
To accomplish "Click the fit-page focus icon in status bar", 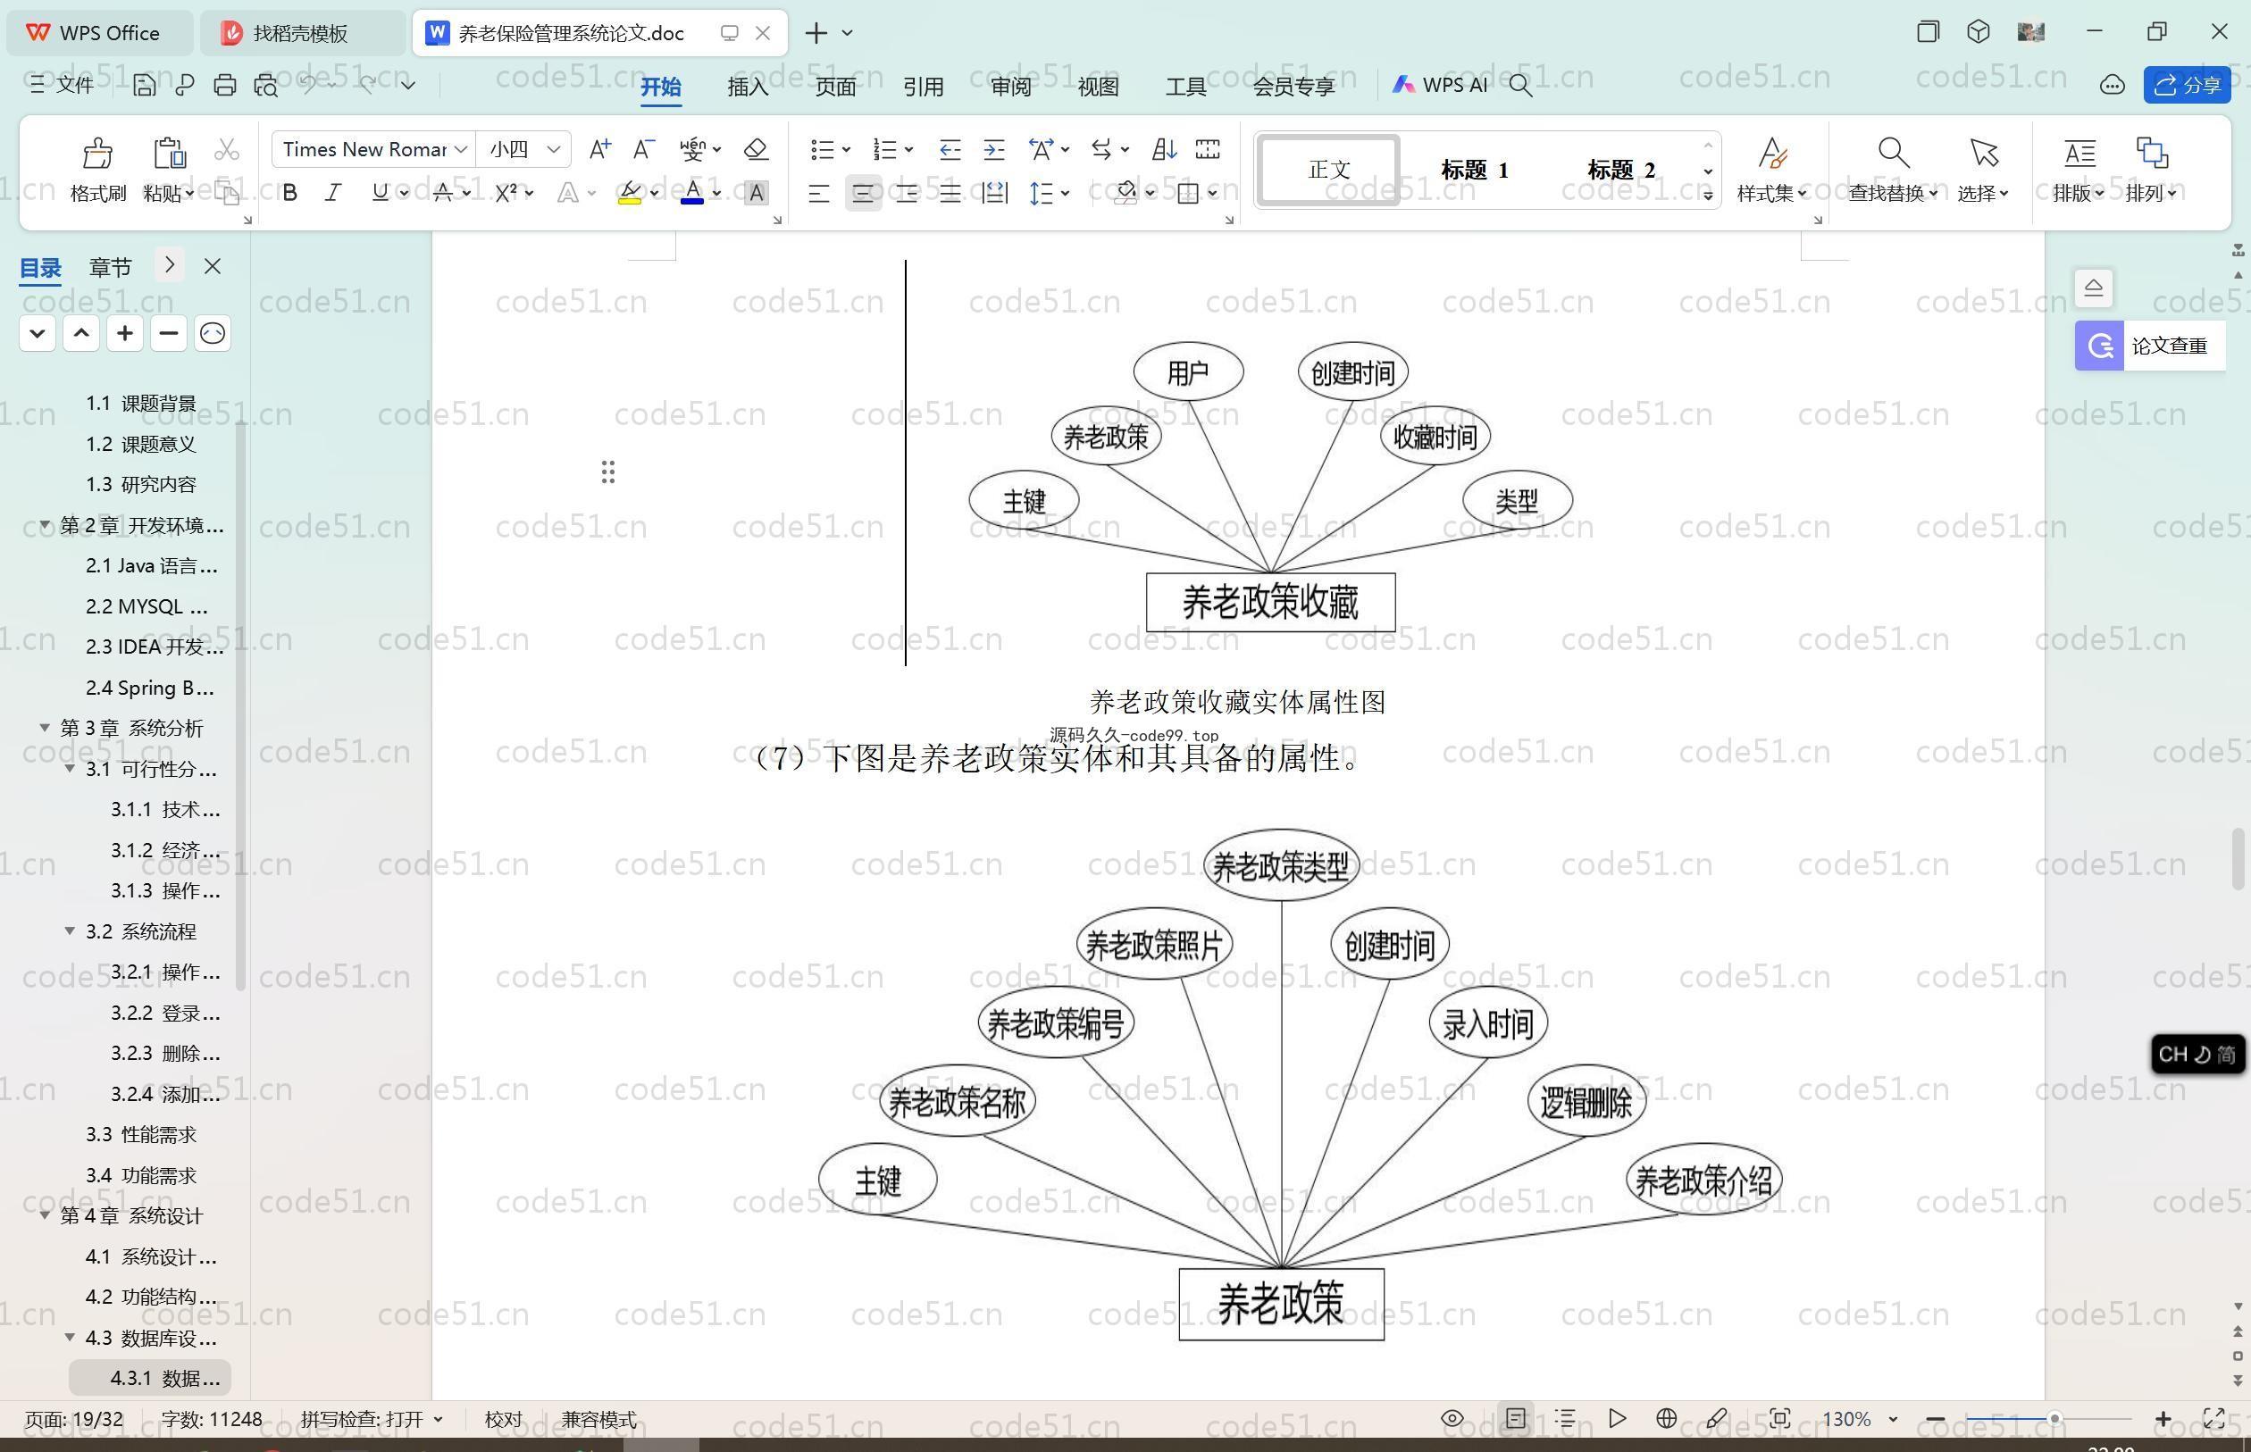I will [x=1779, y=1418].
